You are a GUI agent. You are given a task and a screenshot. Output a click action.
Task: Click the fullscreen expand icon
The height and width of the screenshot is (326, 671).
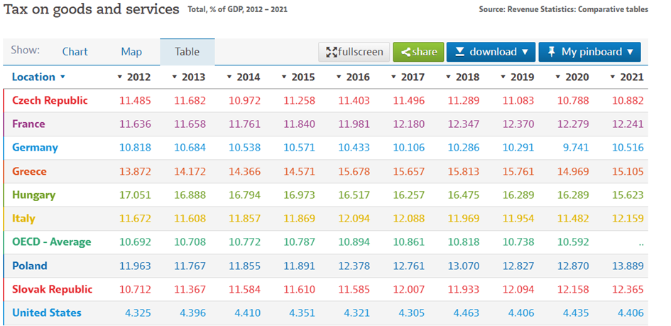click(332, 52)
